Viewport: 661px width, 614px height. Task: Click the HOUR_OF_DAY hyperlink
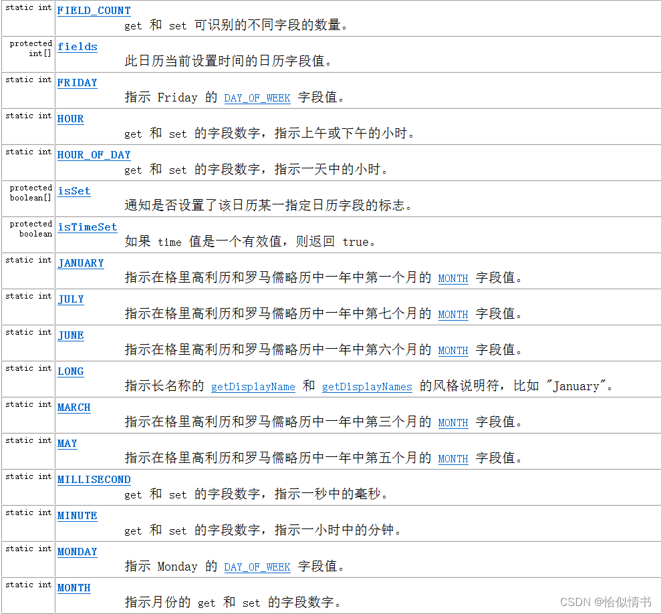click(x=94, y=154)
